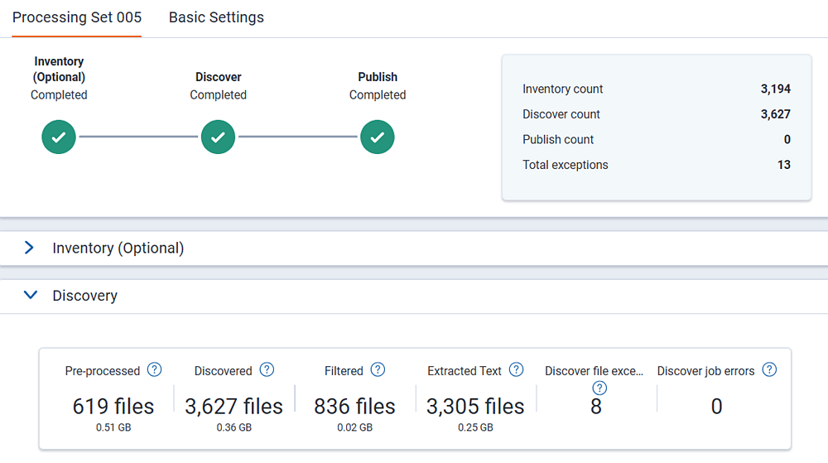Open help icon below Discover file exceptions
The height and width of the screenshot is (463, 828).
point(599,388)
